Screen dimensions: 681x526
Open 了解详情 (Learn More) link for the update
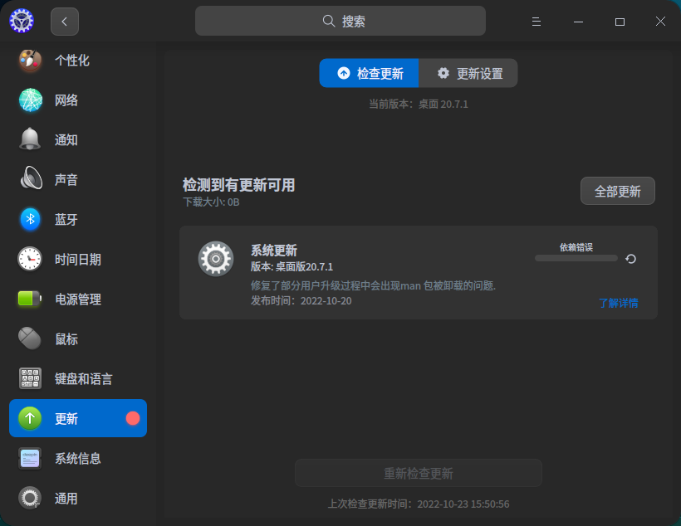tap(619, 303)
